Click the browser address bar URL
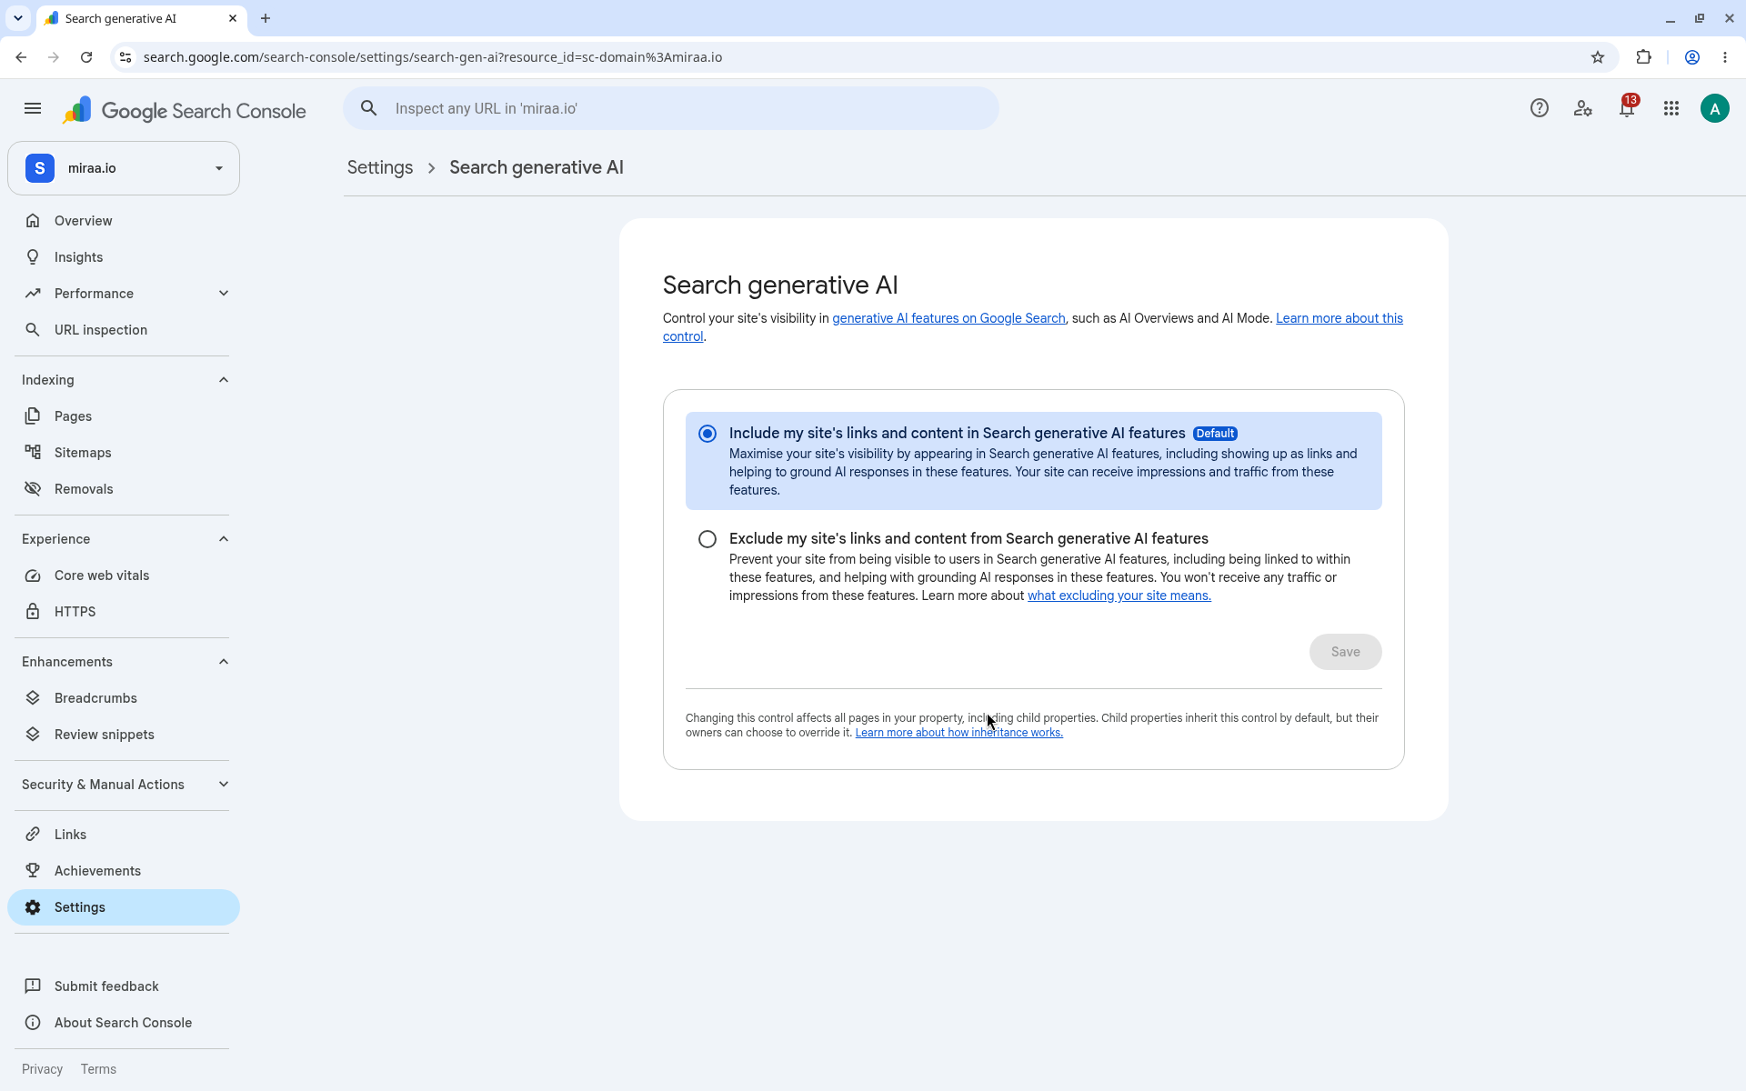Screen dimensions: 1746x1091 coord(433,57)
